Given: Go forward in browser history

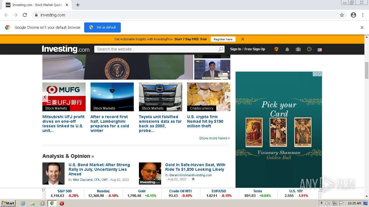Looking at the screenshot, I should click(16, 15).
